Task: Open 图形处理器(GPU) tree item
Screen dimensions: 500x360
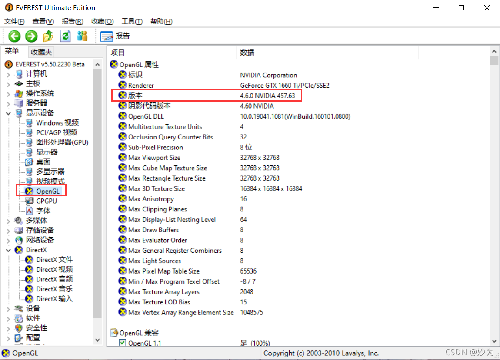Action: (x=62, y=142)
